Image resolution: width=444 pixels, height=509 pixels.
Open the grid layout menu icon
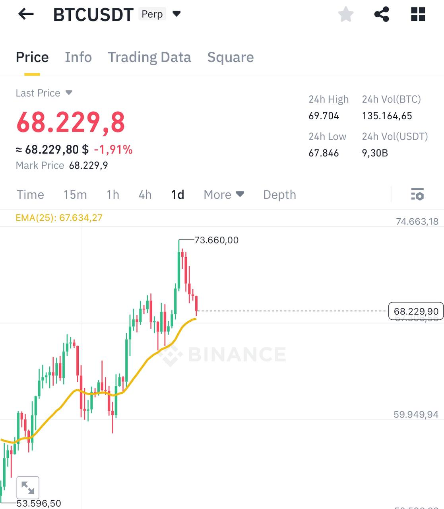click(418, 14)
